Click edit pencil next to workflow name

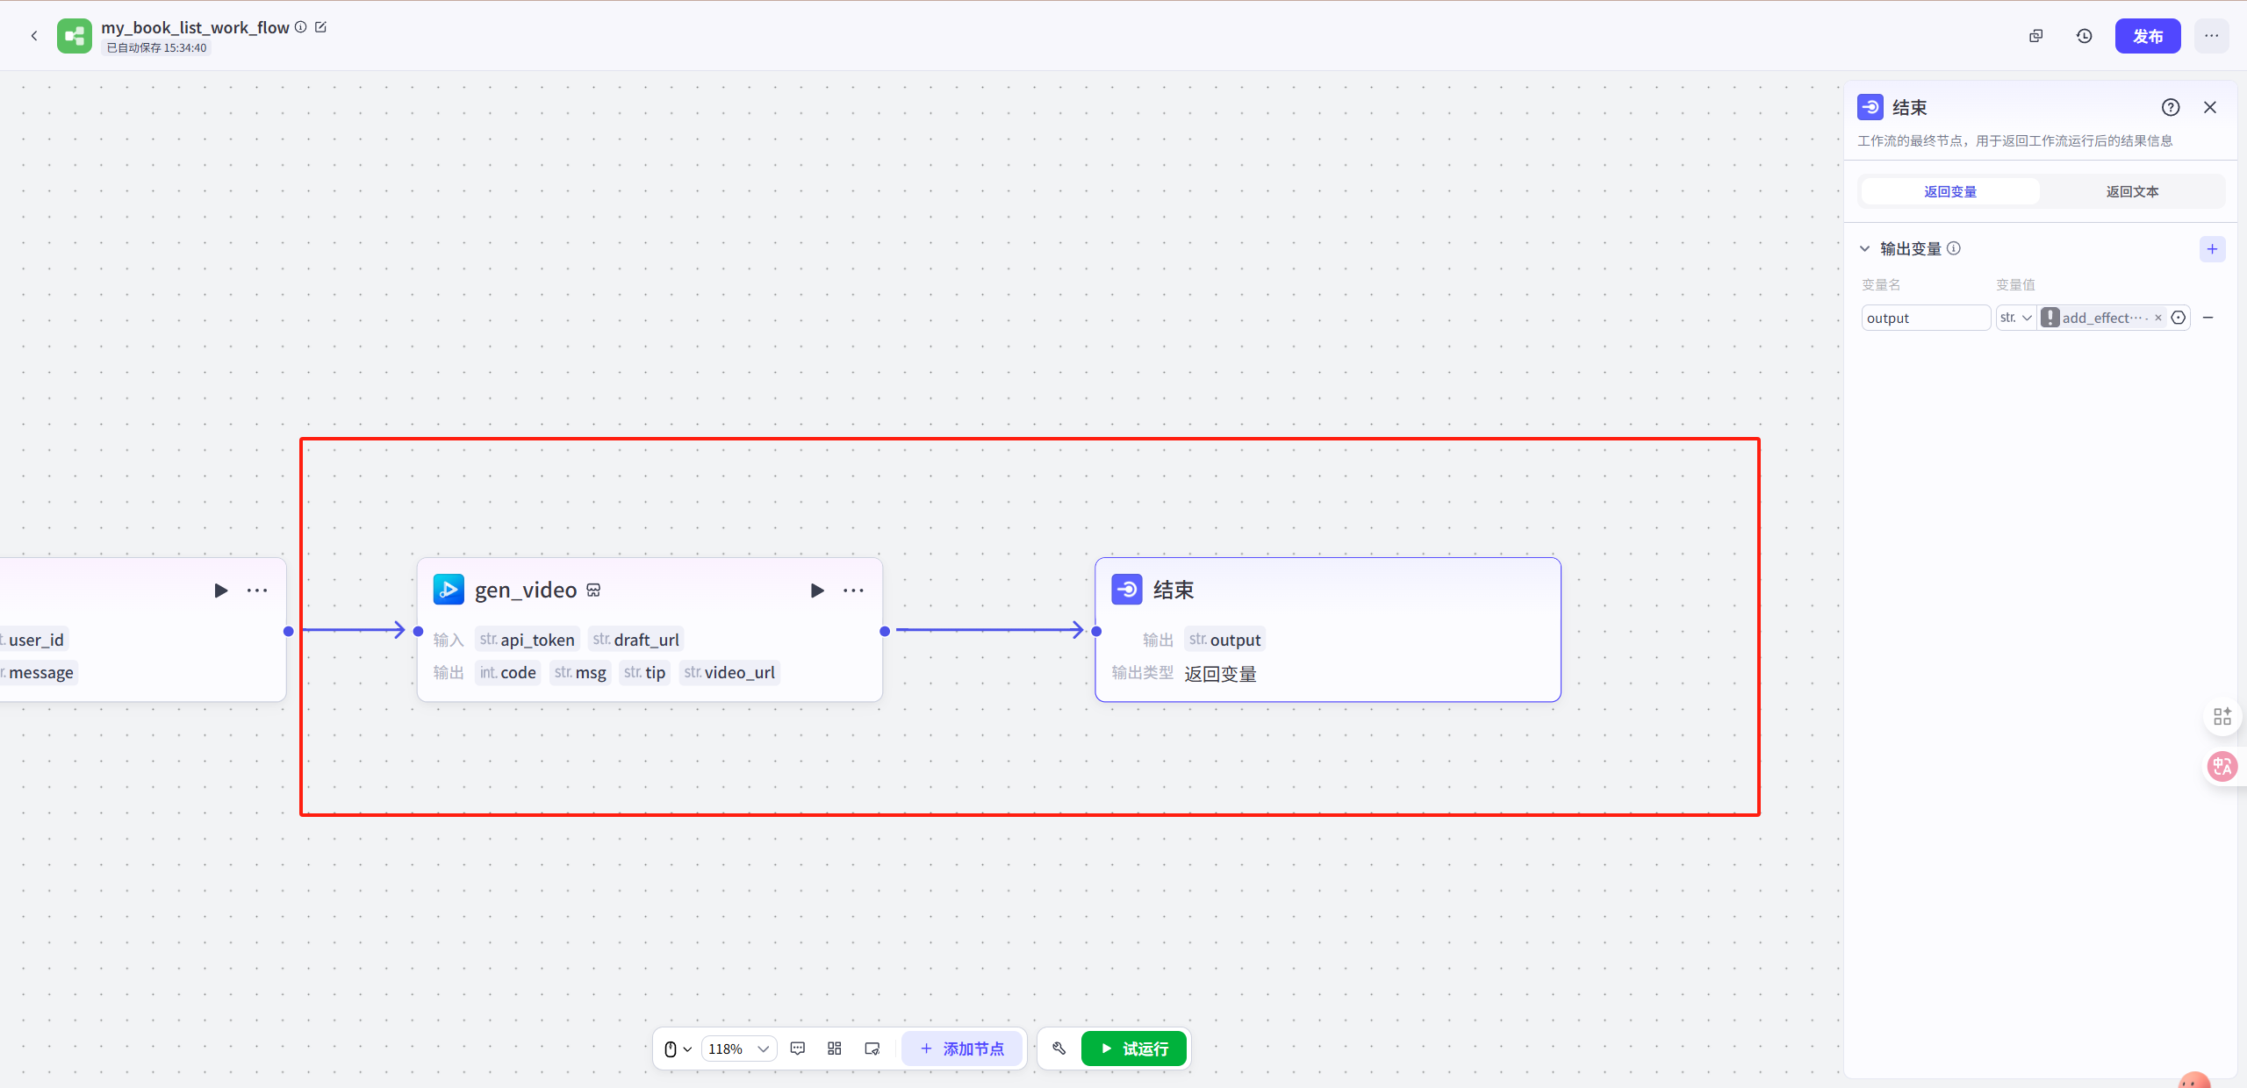(x=321, y=27)
